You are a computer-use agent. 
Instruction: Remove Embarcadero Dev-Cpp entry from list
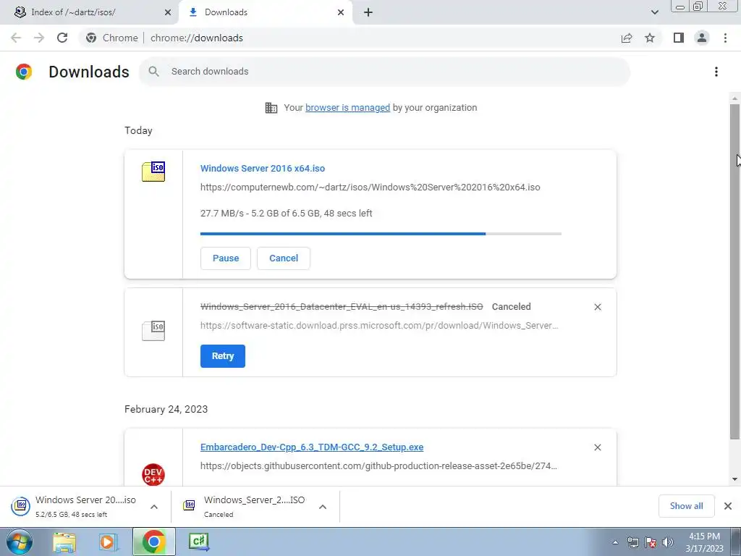[598, 447]
